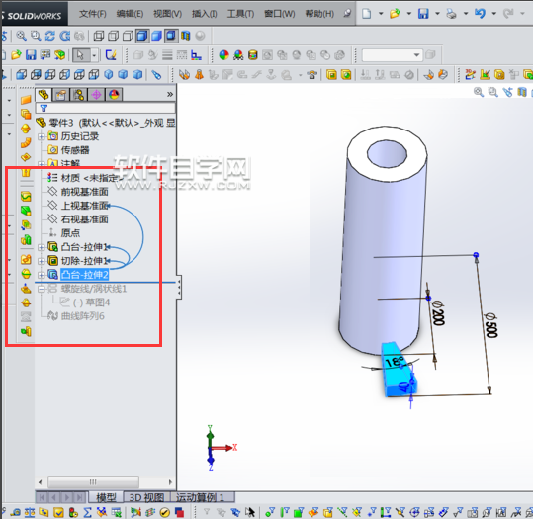533x519 pixels.
Task: Click the Edit Appearance color ball icon
Action: tap(224, 55)
